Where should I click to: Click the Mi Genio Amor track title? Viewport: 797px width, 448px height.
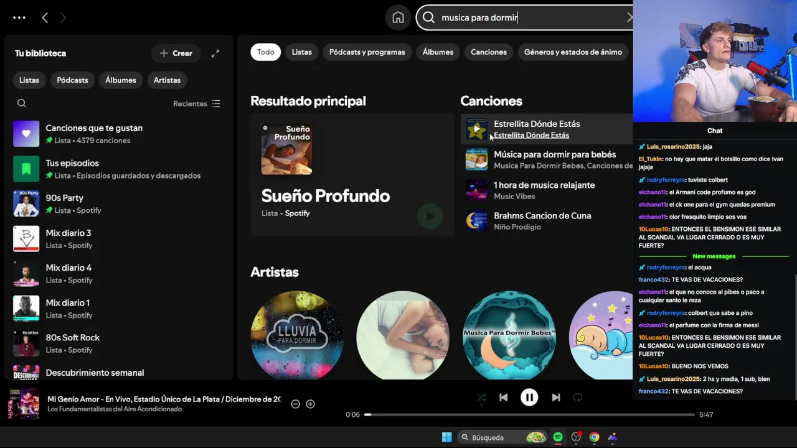point(164,399)
